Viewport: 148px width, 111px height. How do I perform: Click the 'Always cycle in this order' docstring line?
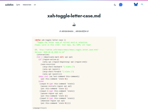pyautogui.click(x=63, y=45)
